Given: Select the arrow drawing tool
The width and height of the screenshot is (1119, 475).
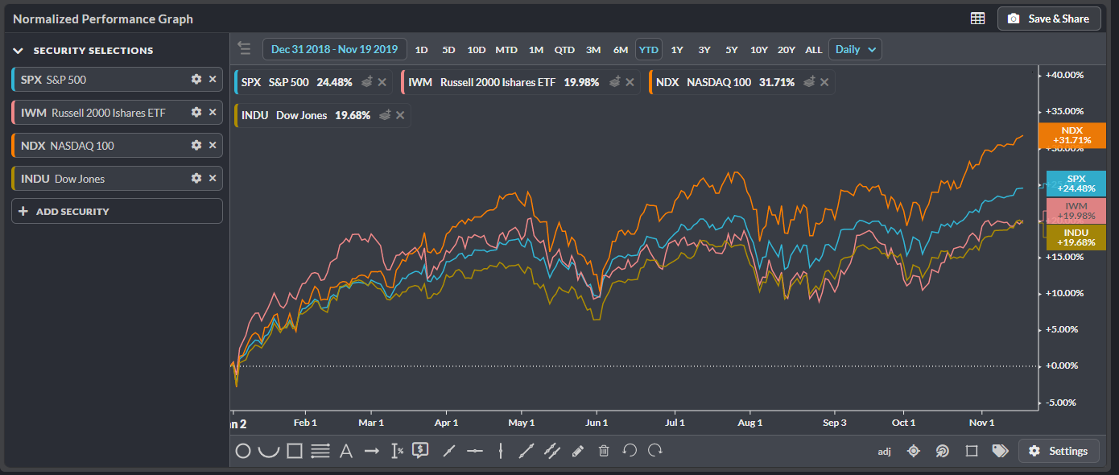Looking at the screenshot, I should click(x=371, y=451).
